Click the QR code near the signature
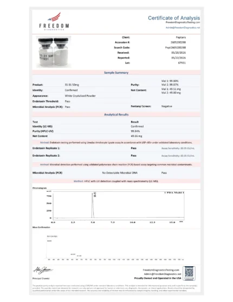233x302 pixels. click(x=189, y=273)
